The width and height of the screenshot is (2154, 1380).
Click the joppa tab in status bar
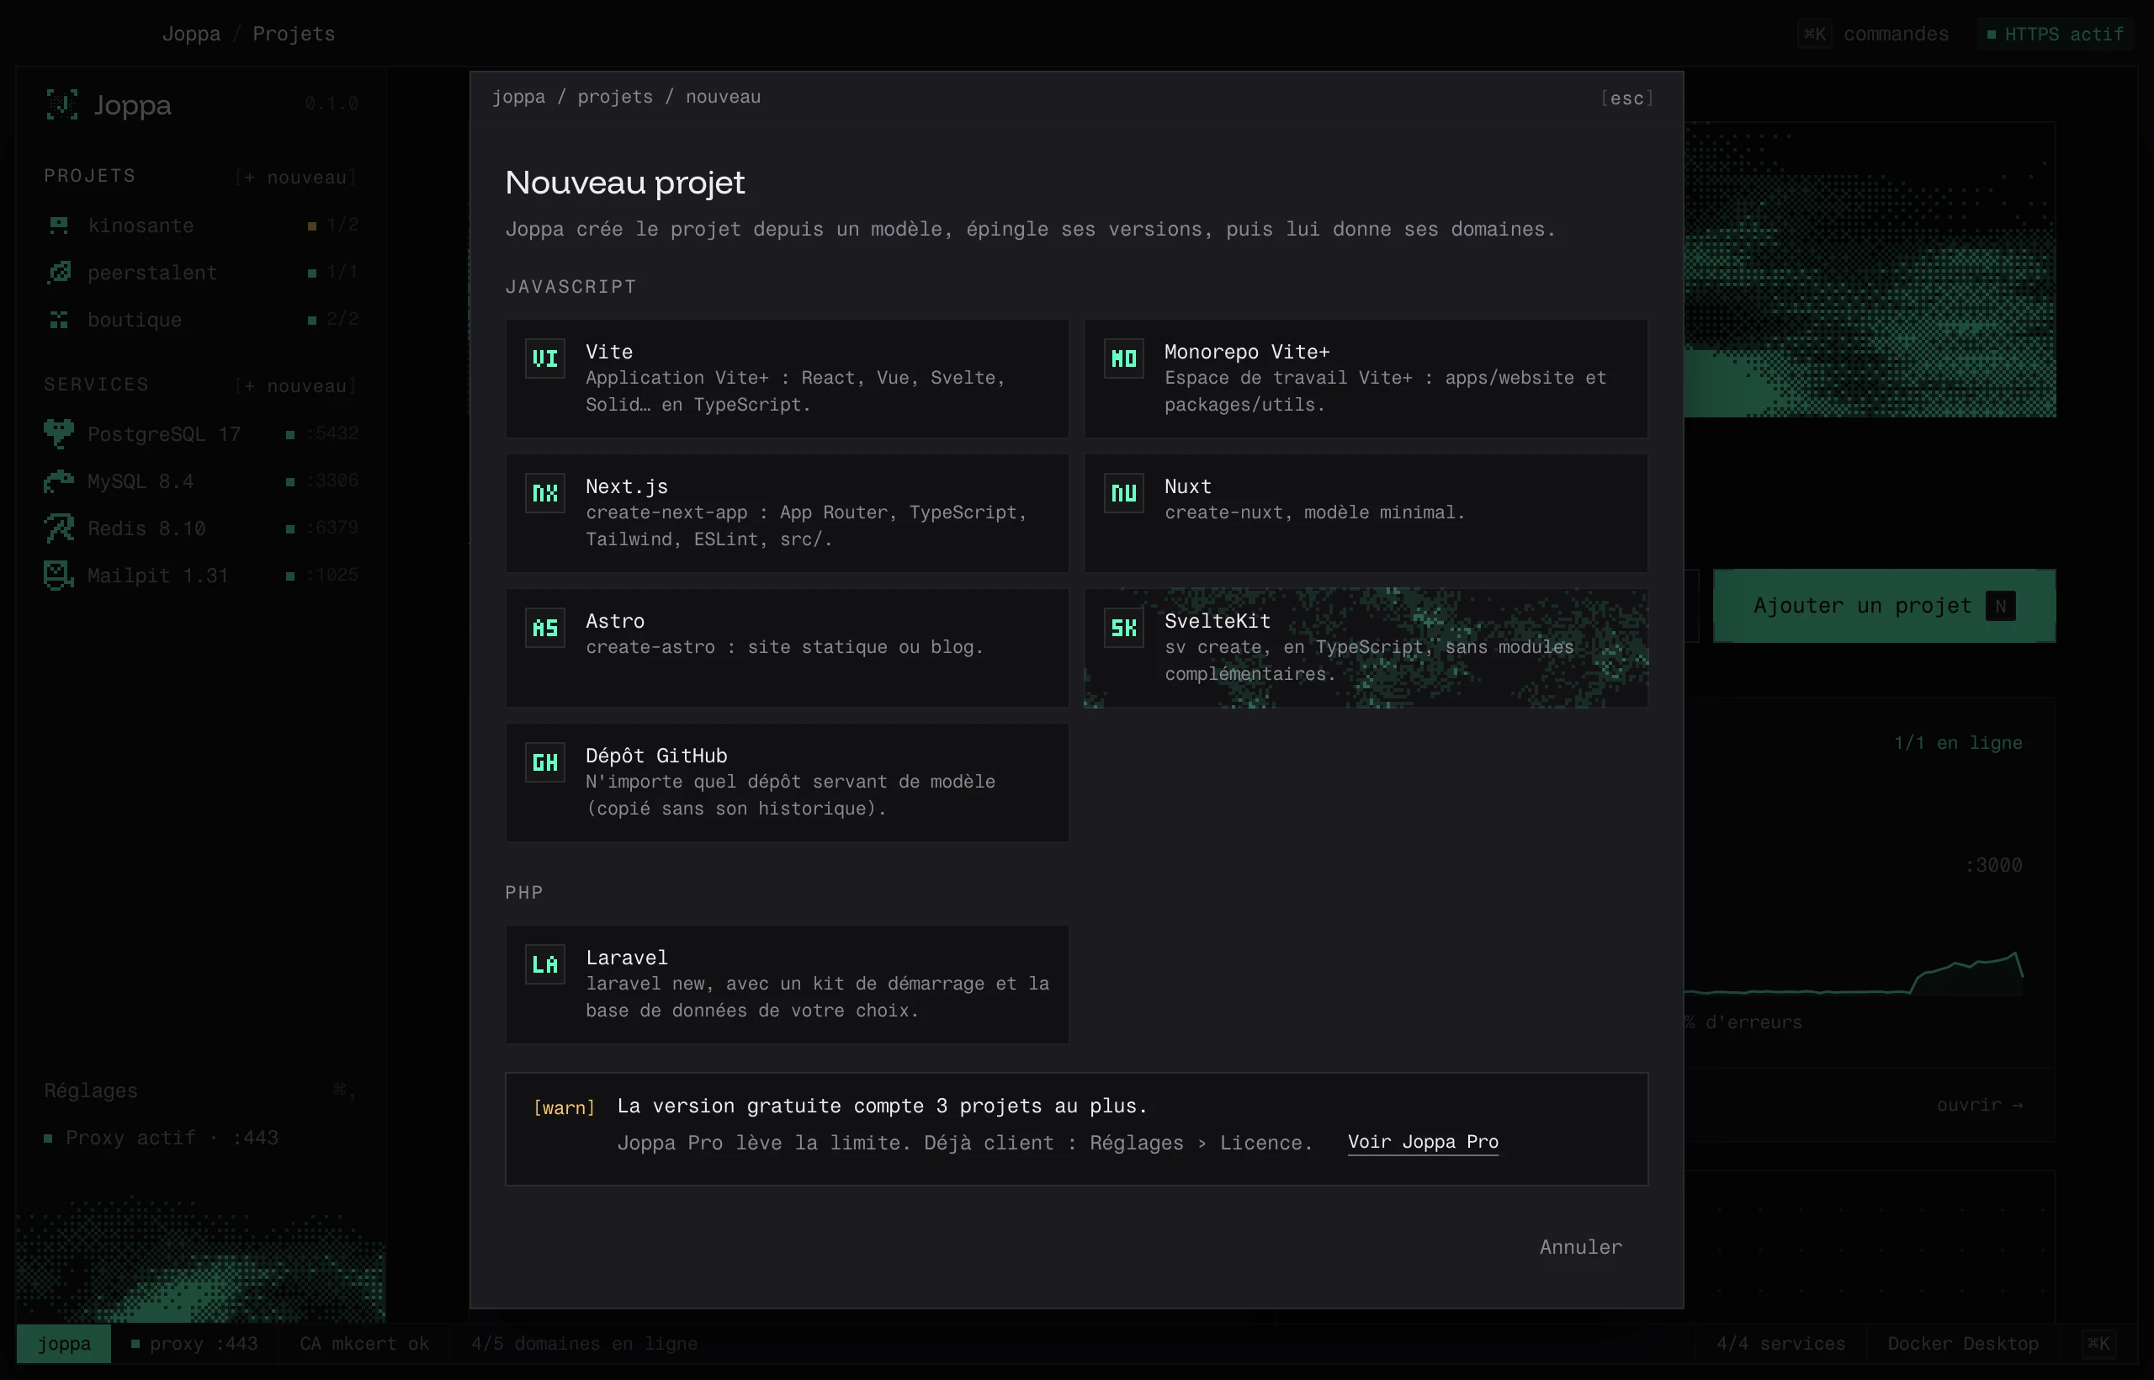[x=64, y=1343]
